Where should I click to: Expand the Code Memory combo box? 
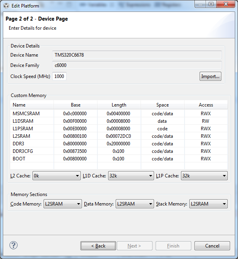(x=63, y=204)
